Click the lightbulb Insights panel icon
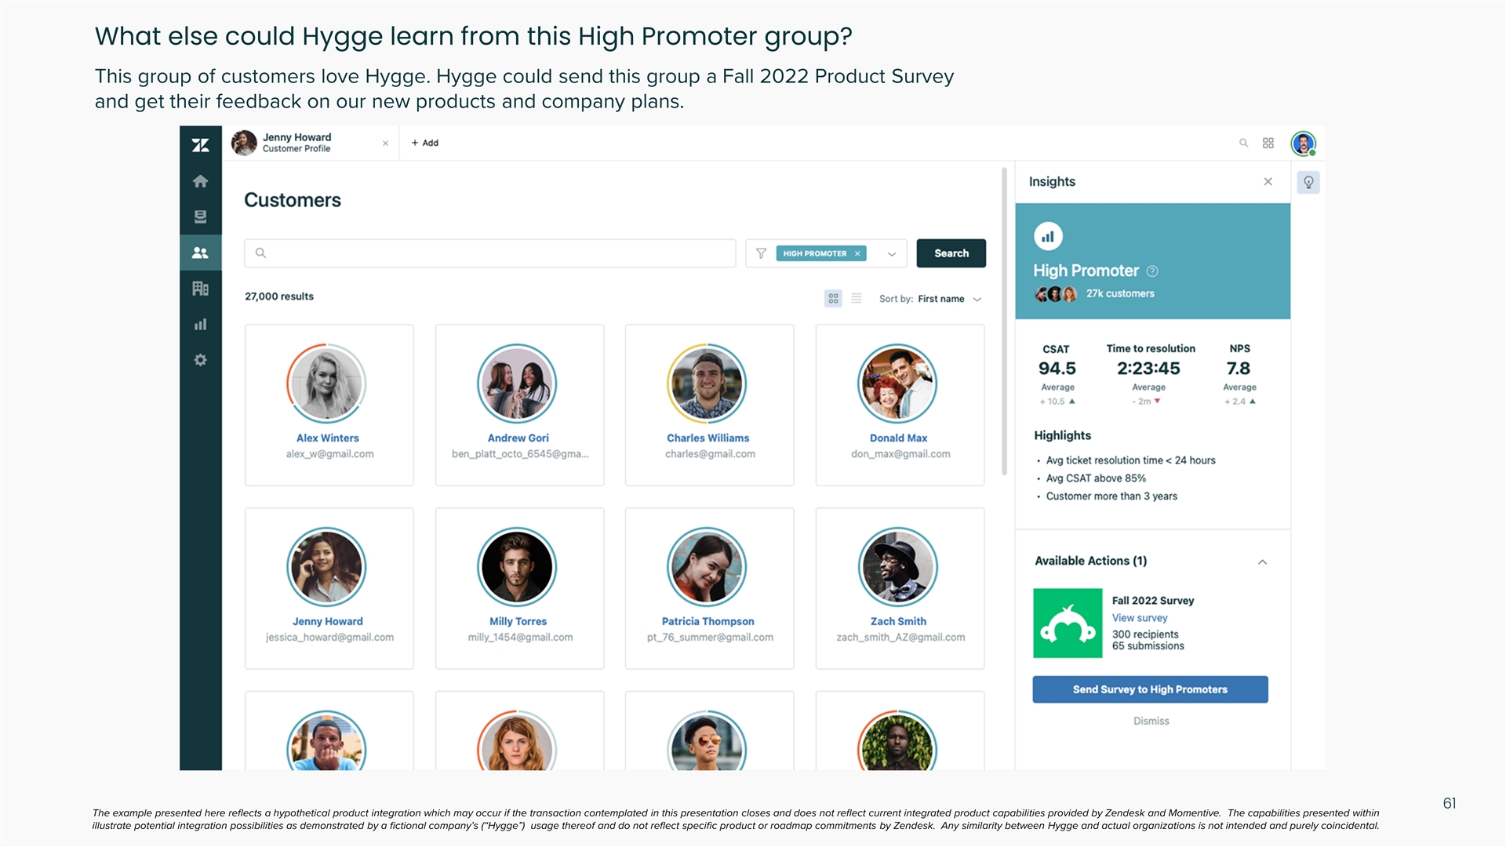The image size is (1506, 847). pos(1308,182)
